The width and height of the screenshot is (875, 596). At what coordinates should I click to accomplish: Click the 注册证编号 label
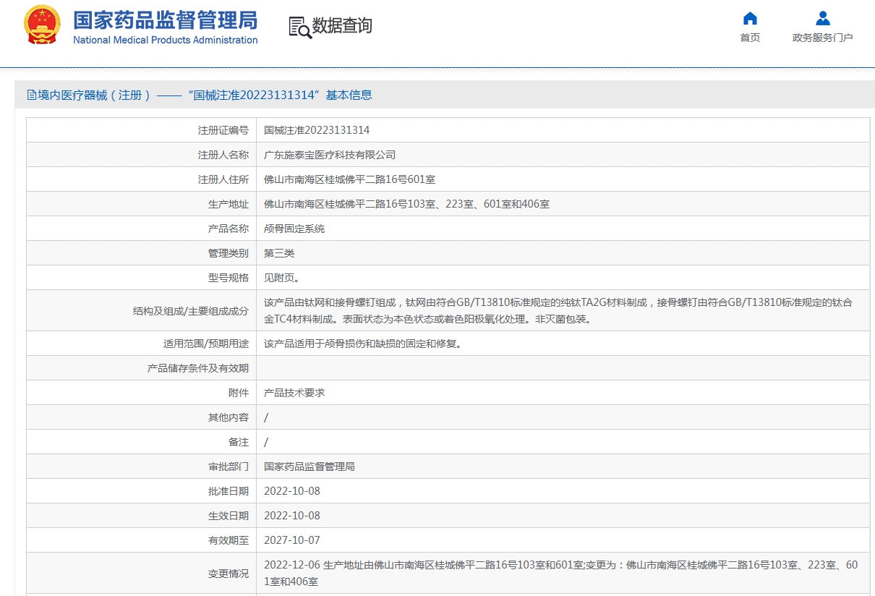223,130
